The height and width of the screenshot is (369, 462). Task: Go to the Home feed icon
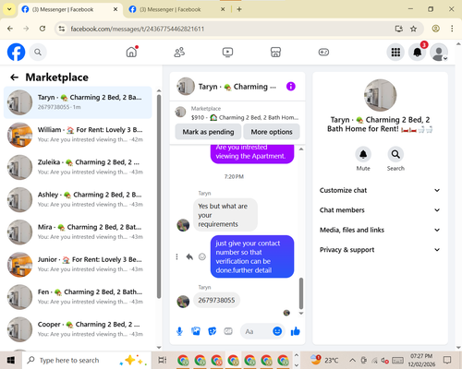click(132, 52)
